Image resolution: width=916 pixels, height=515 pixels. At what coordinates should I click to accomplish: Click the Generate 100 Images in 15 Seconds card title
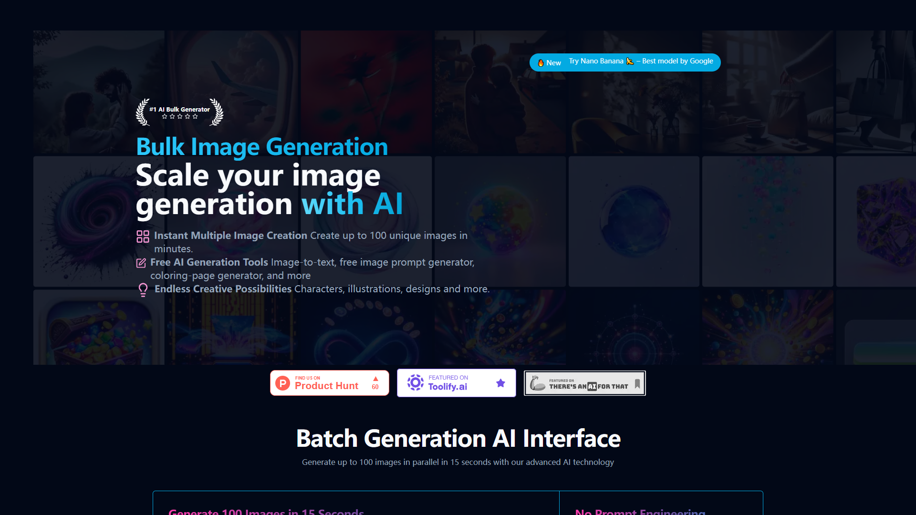[x=266, y=511]
